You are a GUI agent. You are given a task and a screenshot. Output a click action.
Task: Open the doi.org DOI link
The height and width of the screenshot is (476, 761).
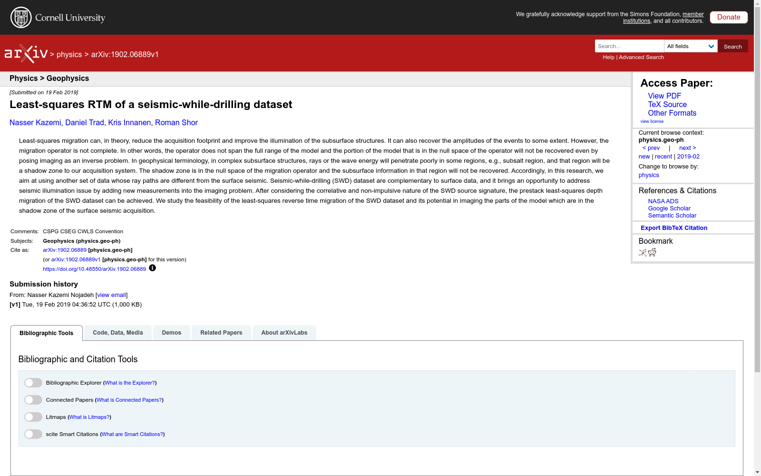[94, 269]
